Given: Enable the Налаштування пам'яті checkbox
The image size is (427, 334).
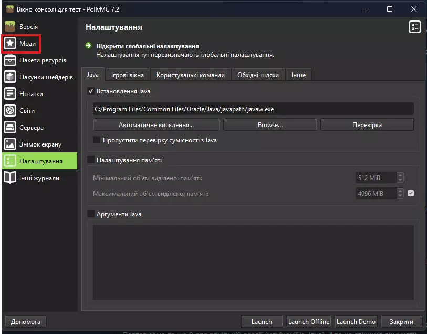Looking at the screenshot, I should click(91, 160).
